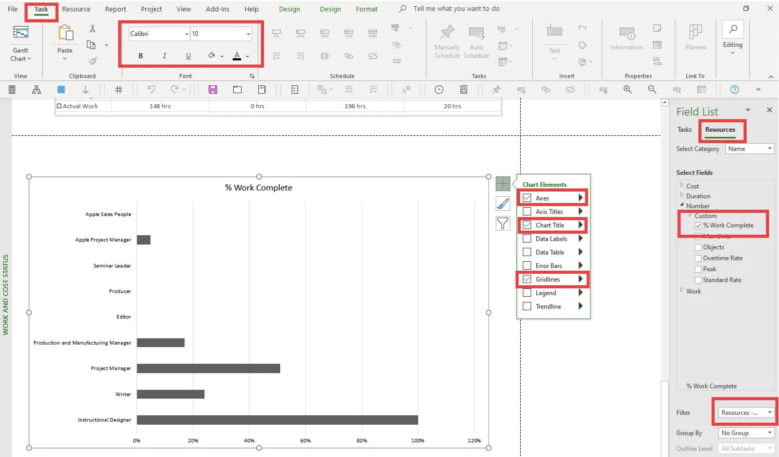Switch to the Format ribbon tab
The width and height of the screenshot is (779, 457).
point(367,9)
